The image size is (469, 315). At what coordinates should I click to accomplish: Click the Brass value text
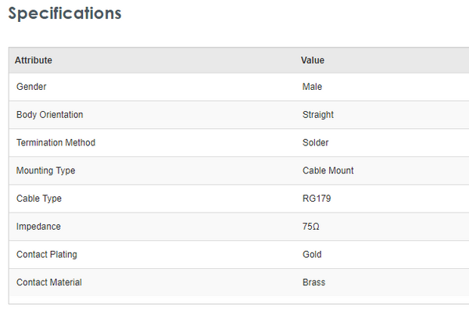point(313,282)
